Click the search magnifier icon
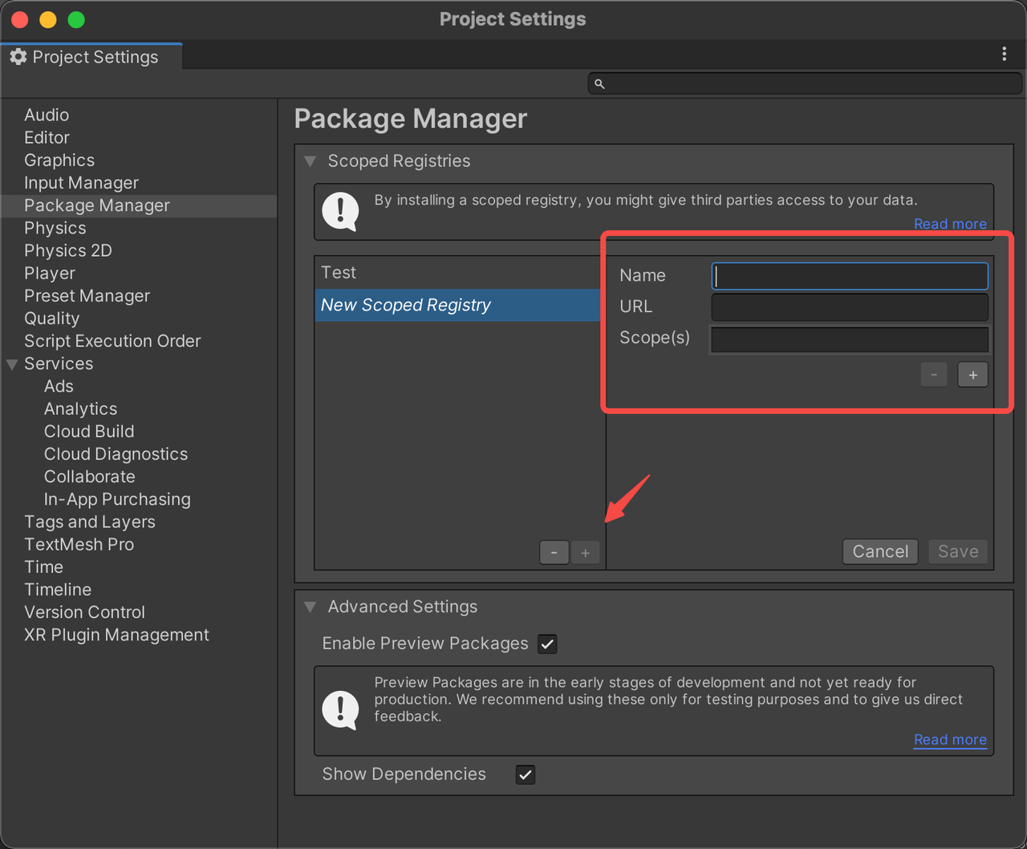Viewport: 1027px width, 849px height. (x=599, y=83)
